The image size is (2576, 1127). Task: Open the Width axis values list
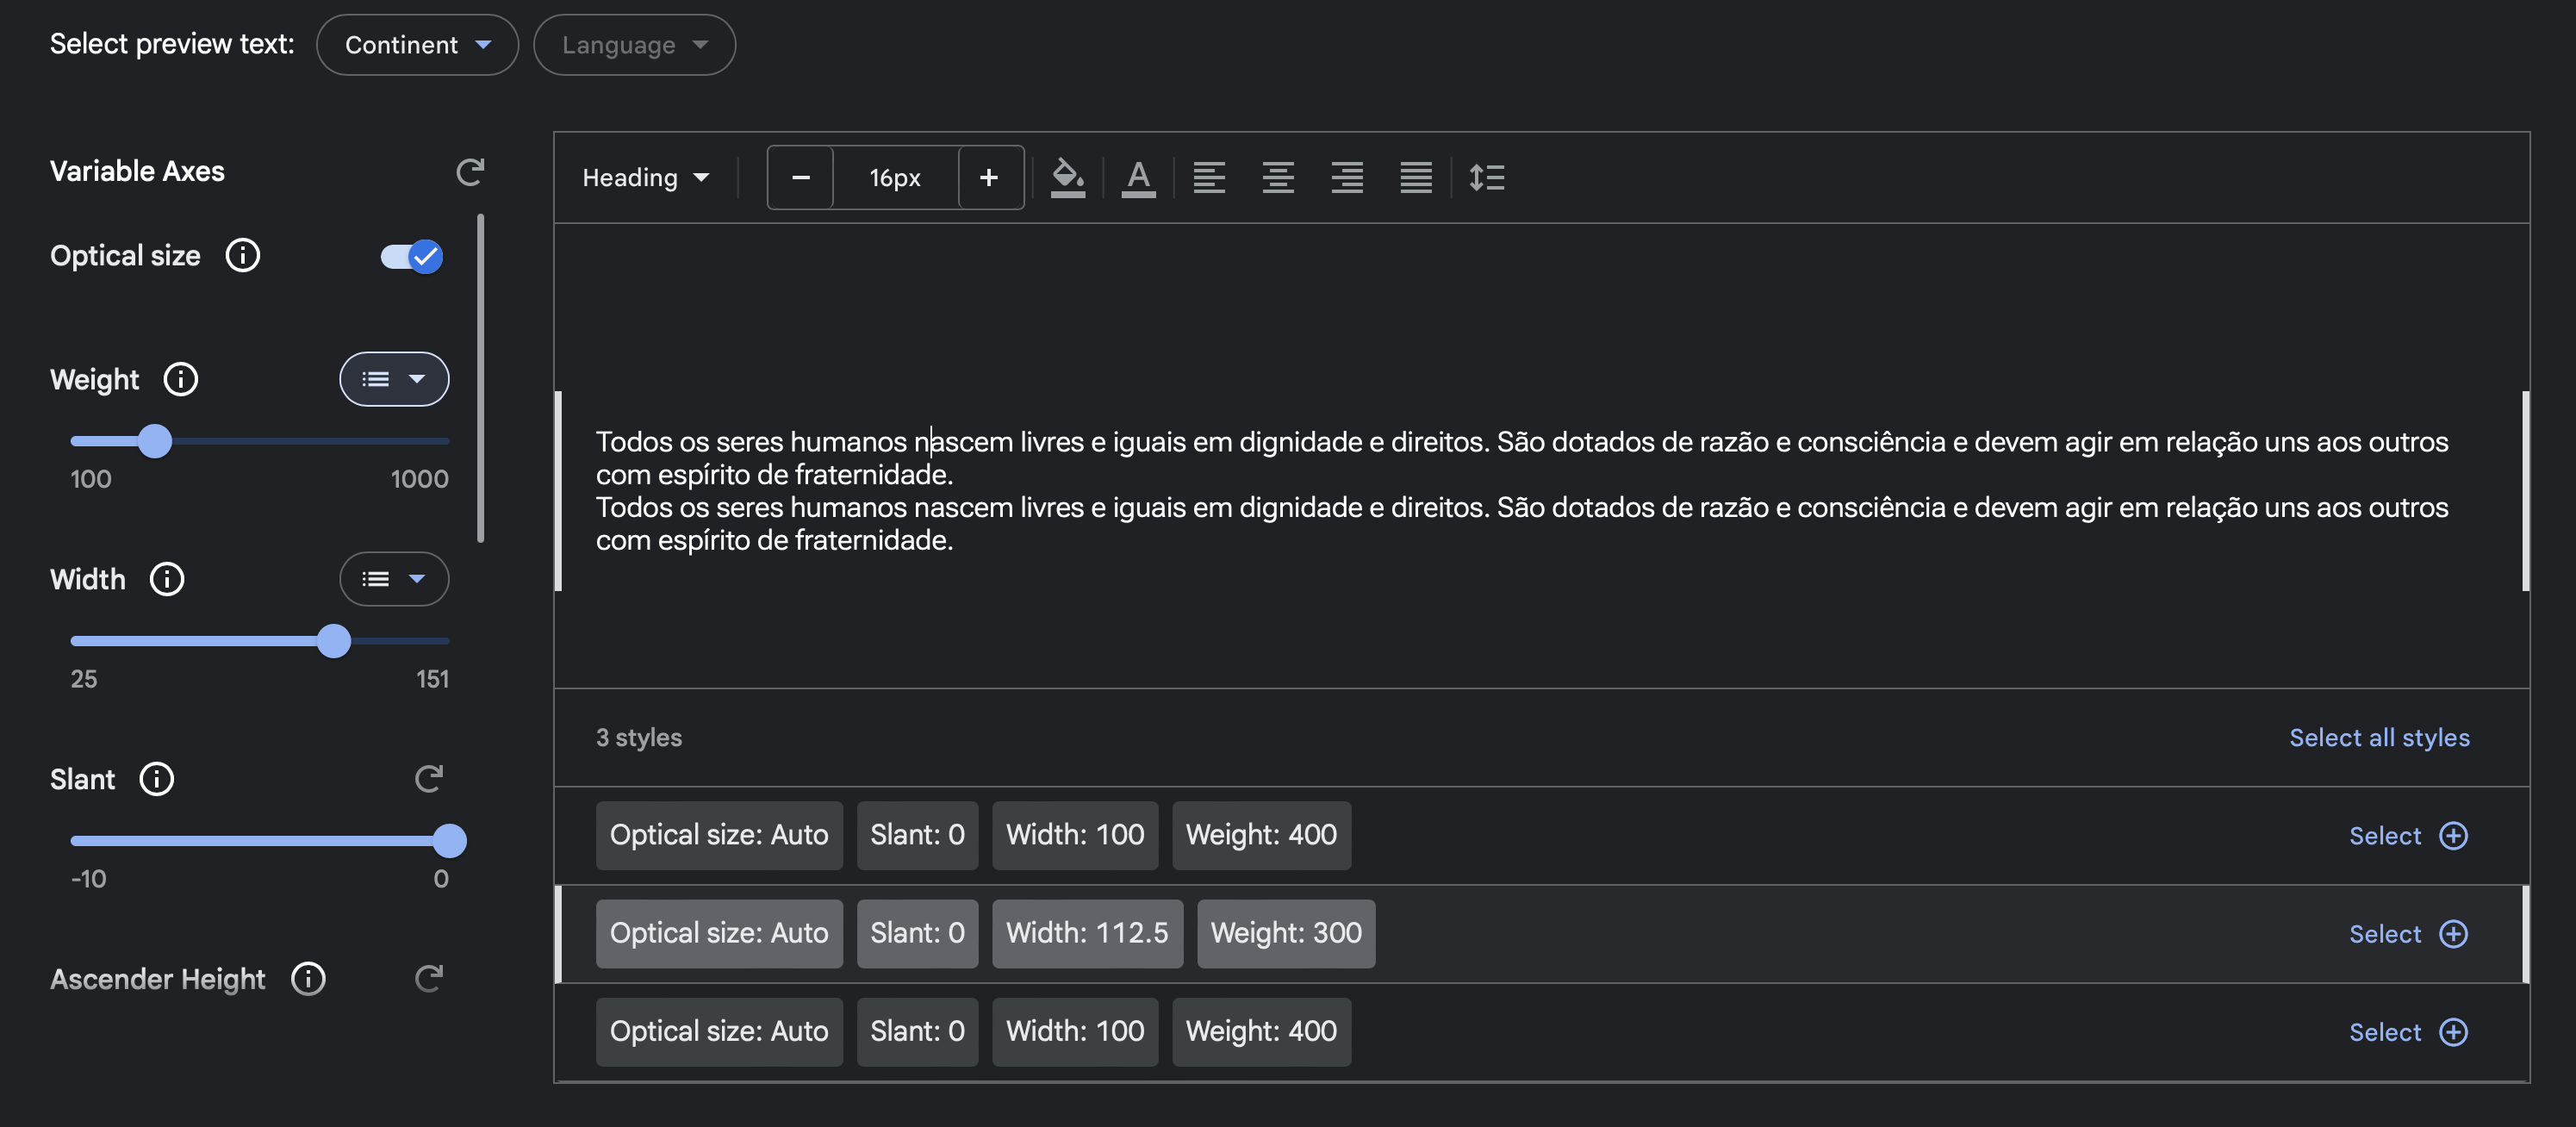(x=394, y=579)
